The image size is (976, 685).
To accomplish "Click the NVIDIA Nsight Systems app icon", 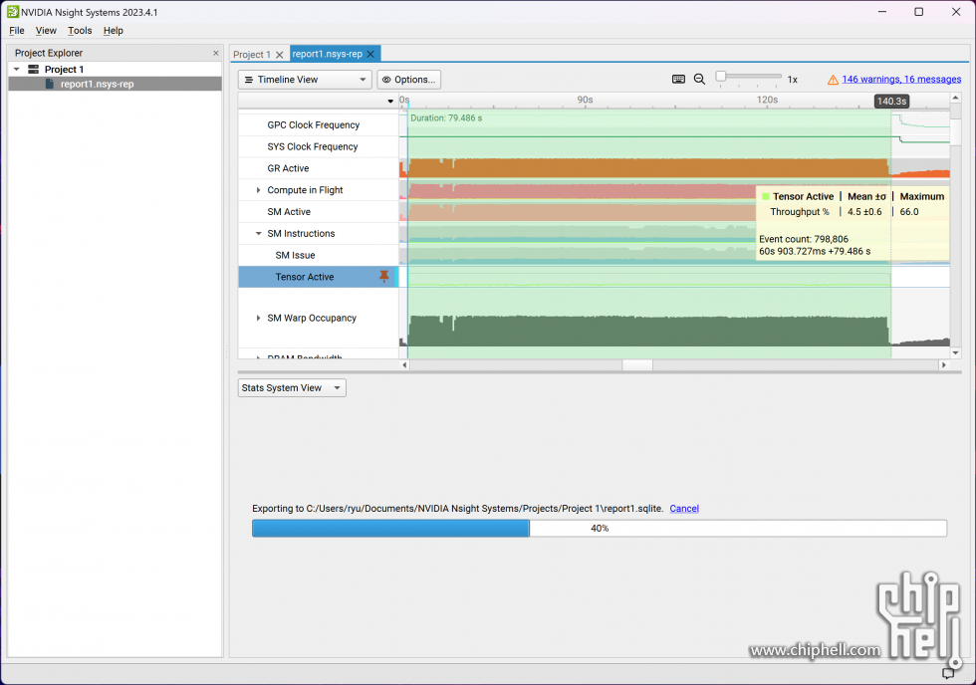I will [x=12, y=12].
